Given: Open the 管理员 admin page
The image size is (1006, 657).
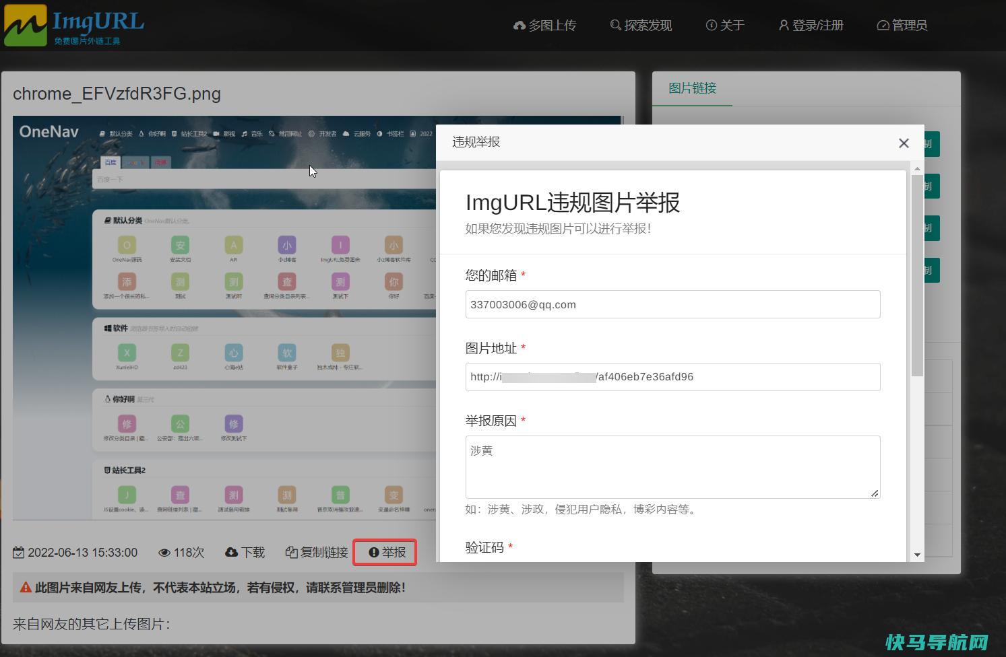Looking at the screenshot, I should pyautogui.click(x=902, y=26).
